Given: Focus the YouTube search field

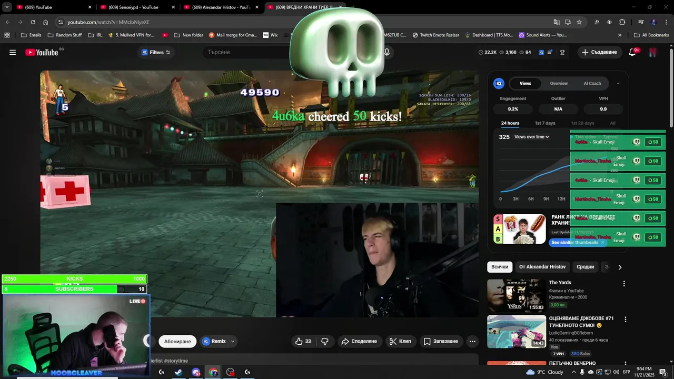Looking at the screenshot, I should (247, 52).
